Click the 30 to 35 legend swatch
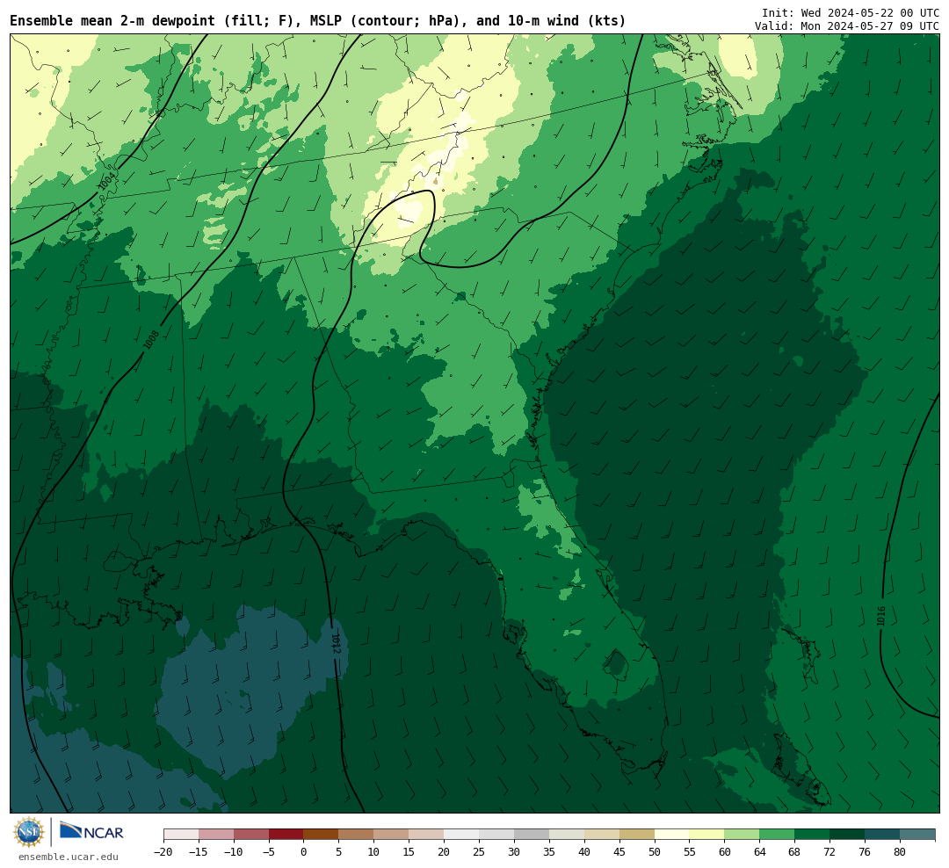The image size is (949, 868). (x=532, y=835)
